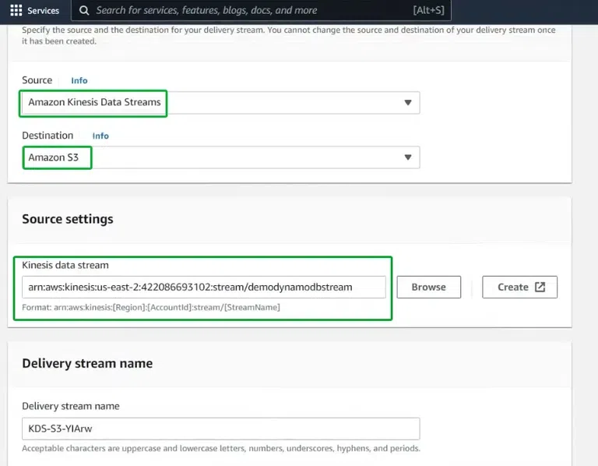Viewport: 598px width, 466px height.
Task: Expand the Destination dropdown arrow
Action: [408, 157]
